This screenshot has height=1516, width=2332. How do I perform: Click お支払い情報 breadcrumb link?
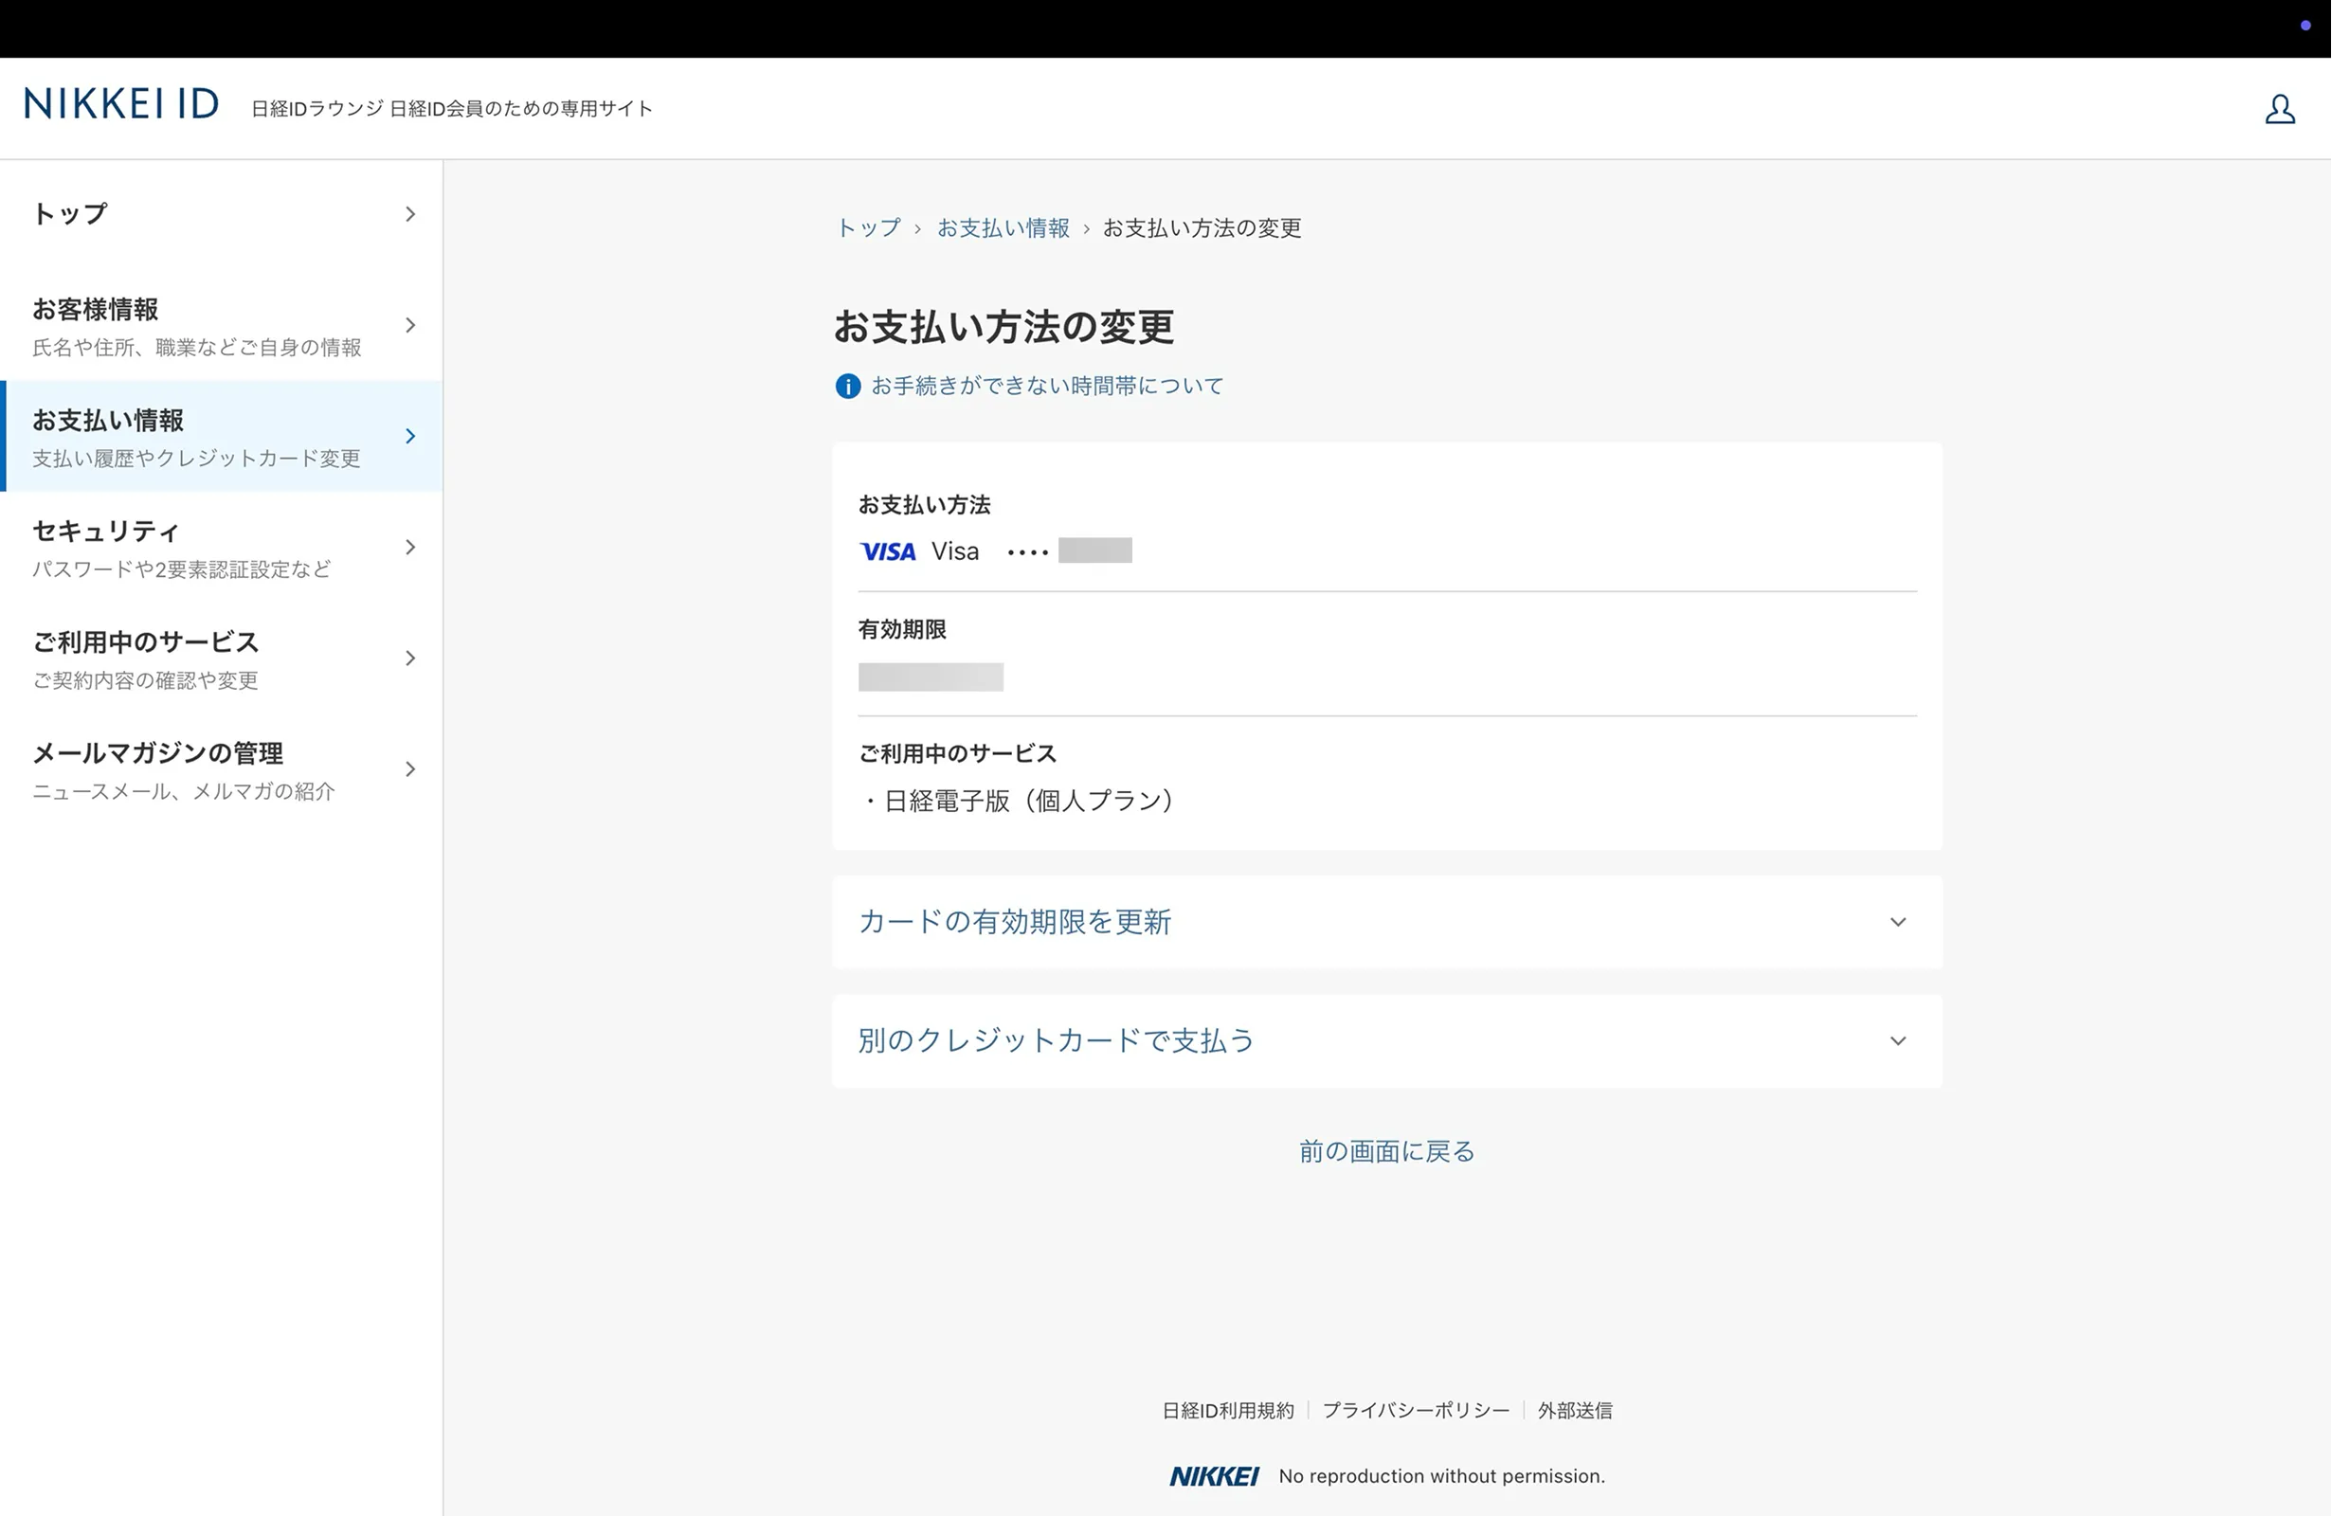[1003, 228]
